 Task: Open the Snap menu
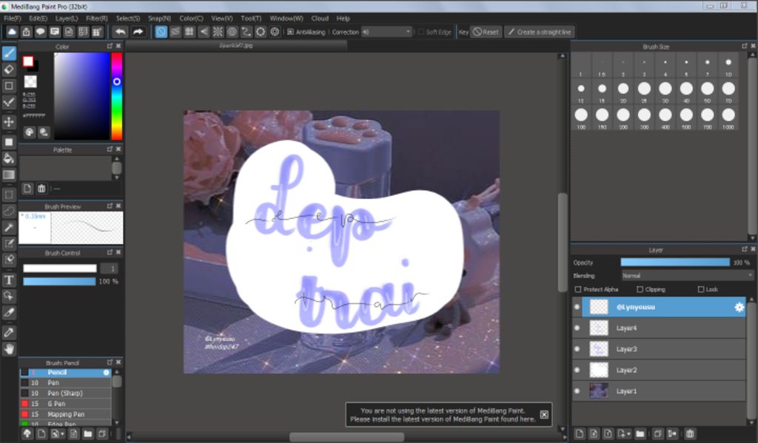point(159,18)
